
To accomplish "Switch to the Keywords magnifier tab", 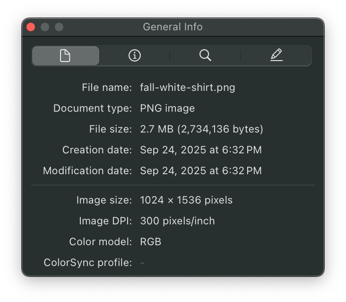I will coord(205,56).
